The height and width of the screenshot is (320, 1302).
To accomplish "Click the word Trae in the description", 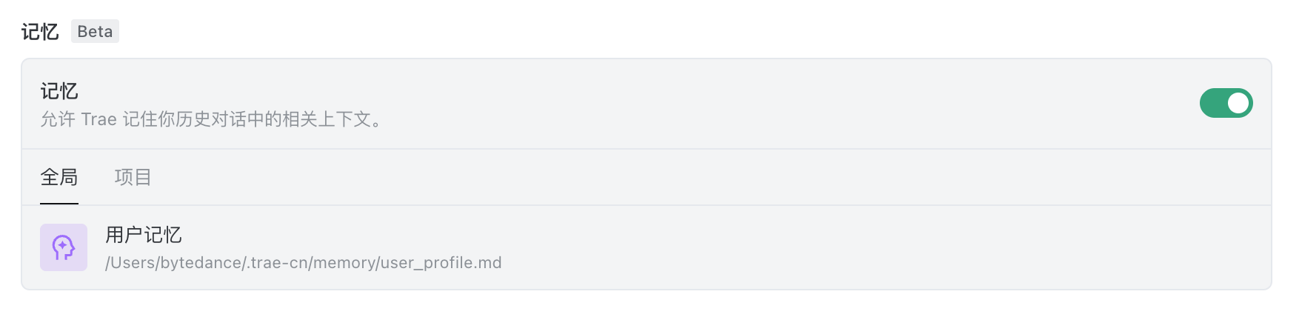I will [x=99, y=119].
